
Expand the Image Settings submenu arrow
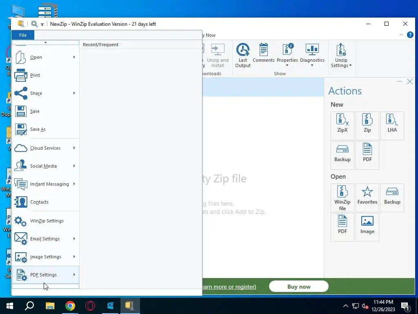(74, 257)
